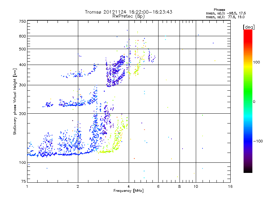Click the x-axis label "1"

pos(27,186)
